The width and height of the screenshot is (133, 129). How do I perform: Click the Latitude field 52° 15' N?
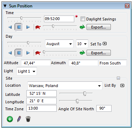click(x=42, y=93)
